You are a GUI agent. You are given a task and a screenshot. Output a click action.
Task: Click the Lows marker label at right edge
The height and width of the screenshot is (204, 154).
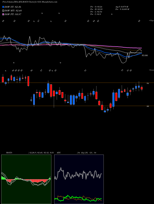coord(151,70)
